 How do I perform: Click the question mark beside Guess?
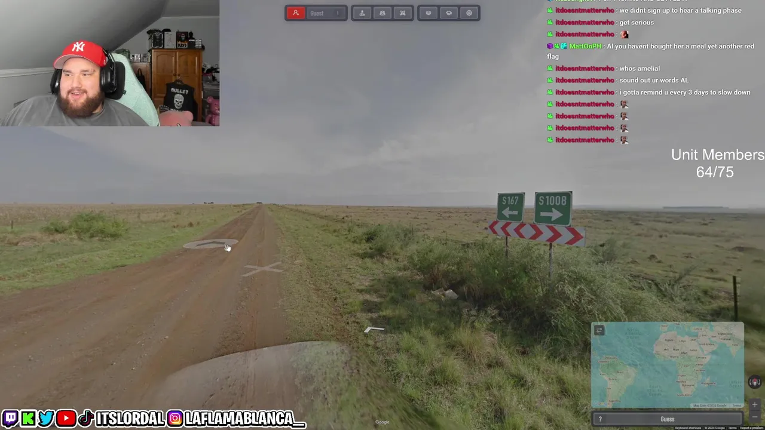point(600,419)
